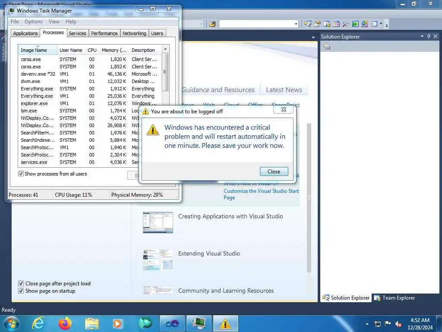Uncheck Show page on startup

pyautogui.click(x=21, y=291)
